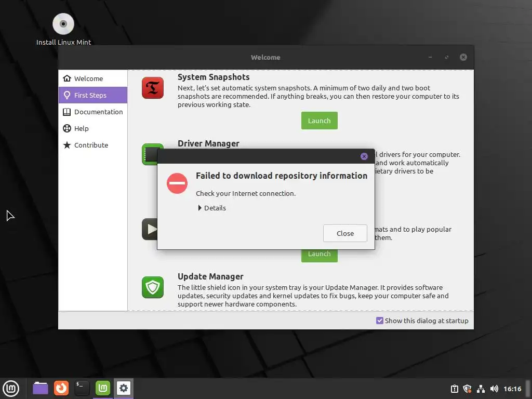Click the Update Manager shield icon

click(153, 287)
